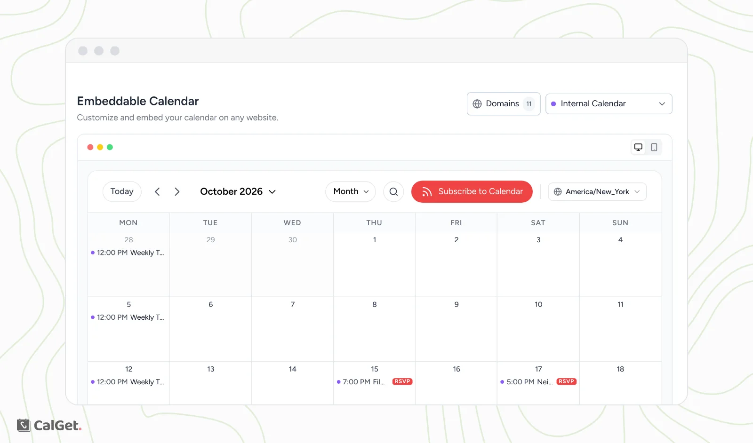Open the Month view dropdown
This screenshot has height=443, width=753.
tap(351, 192)
